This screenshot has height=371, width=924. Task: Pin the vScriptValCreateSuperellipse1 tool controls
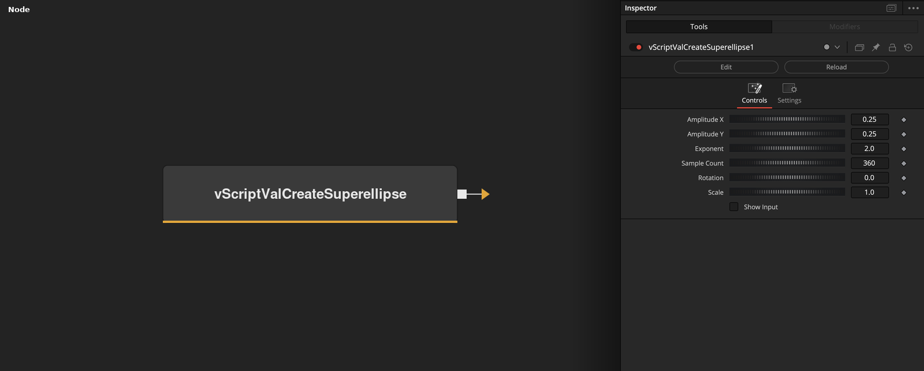pyautogui.click(x=875, y=47)
